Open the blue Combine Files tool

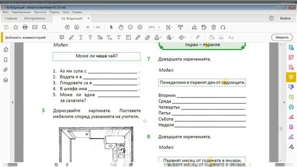(291, 87)
